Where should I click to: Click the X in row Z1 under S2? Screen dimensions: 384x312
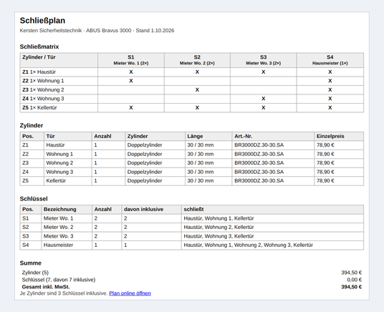tap(197, 72)
